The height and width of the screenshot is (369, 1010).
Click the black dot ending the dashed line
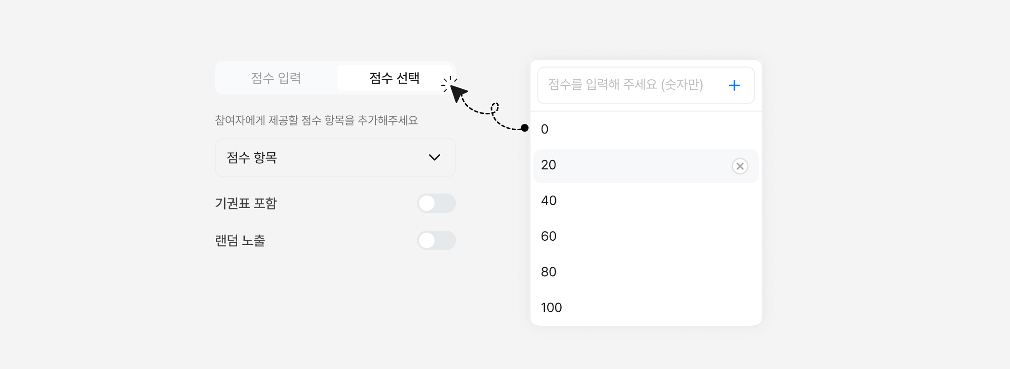[525, 128]
